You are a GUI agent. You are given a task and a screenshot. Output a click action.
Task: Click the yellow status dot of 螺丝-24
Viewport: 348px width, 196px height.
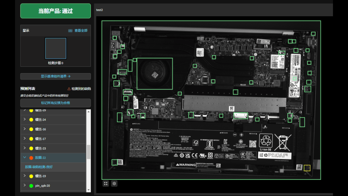[31, 120]
